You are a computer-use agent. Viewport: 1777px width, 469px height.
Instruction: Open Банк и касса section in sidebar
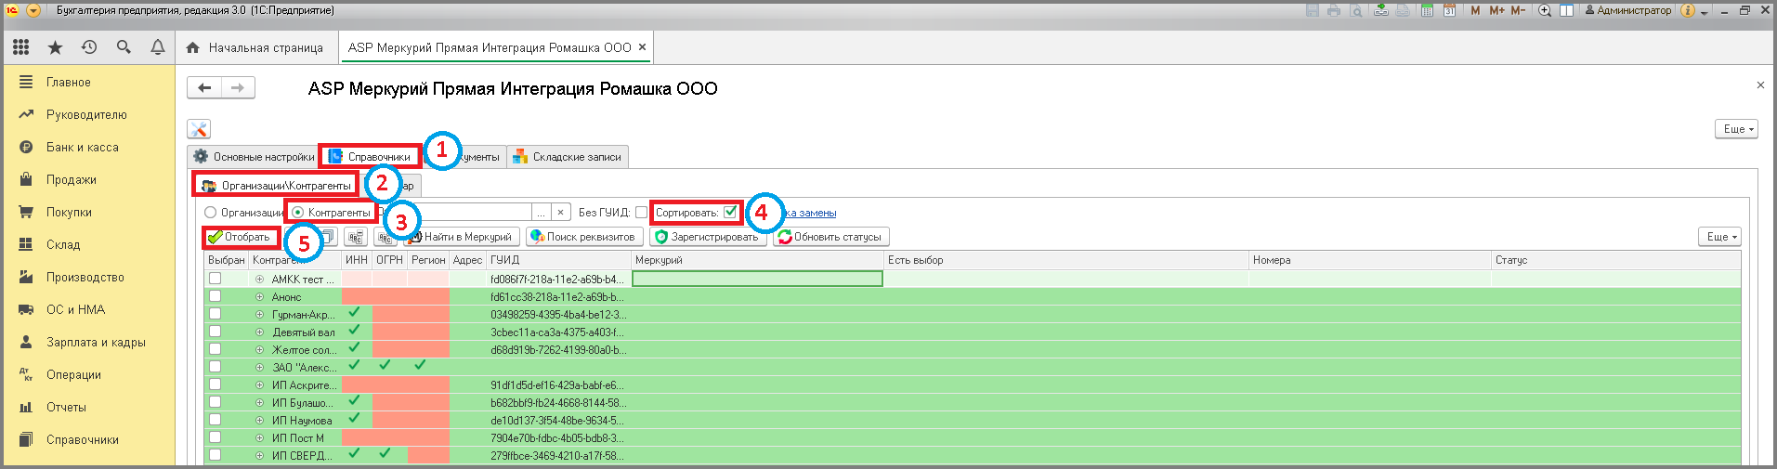(82, 147)
